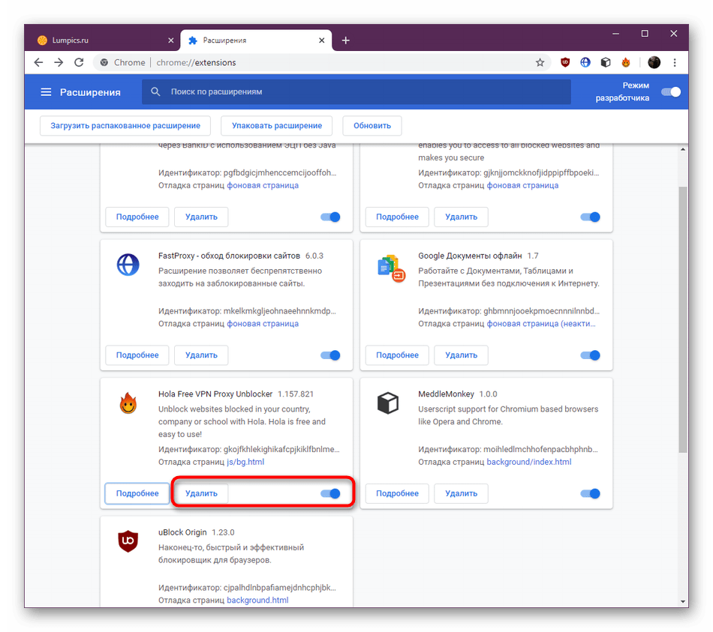Screen dimensions: 713x632
Task: Open Подробнее for Google Документы офлайн
Action: click(x=397, y=355)
